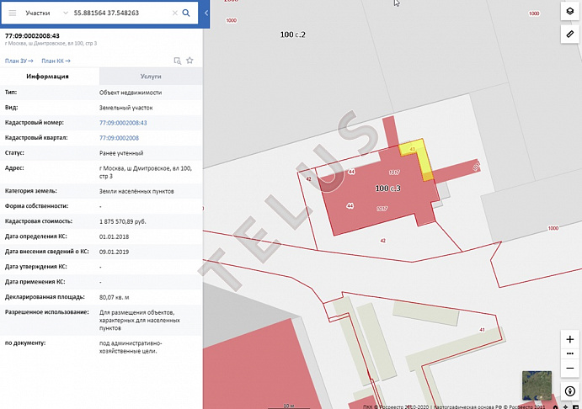Image resolution: width=582 pixels, height=409 pixels.
Task: Open План ЗУ link
Action: tap(19, 61)
